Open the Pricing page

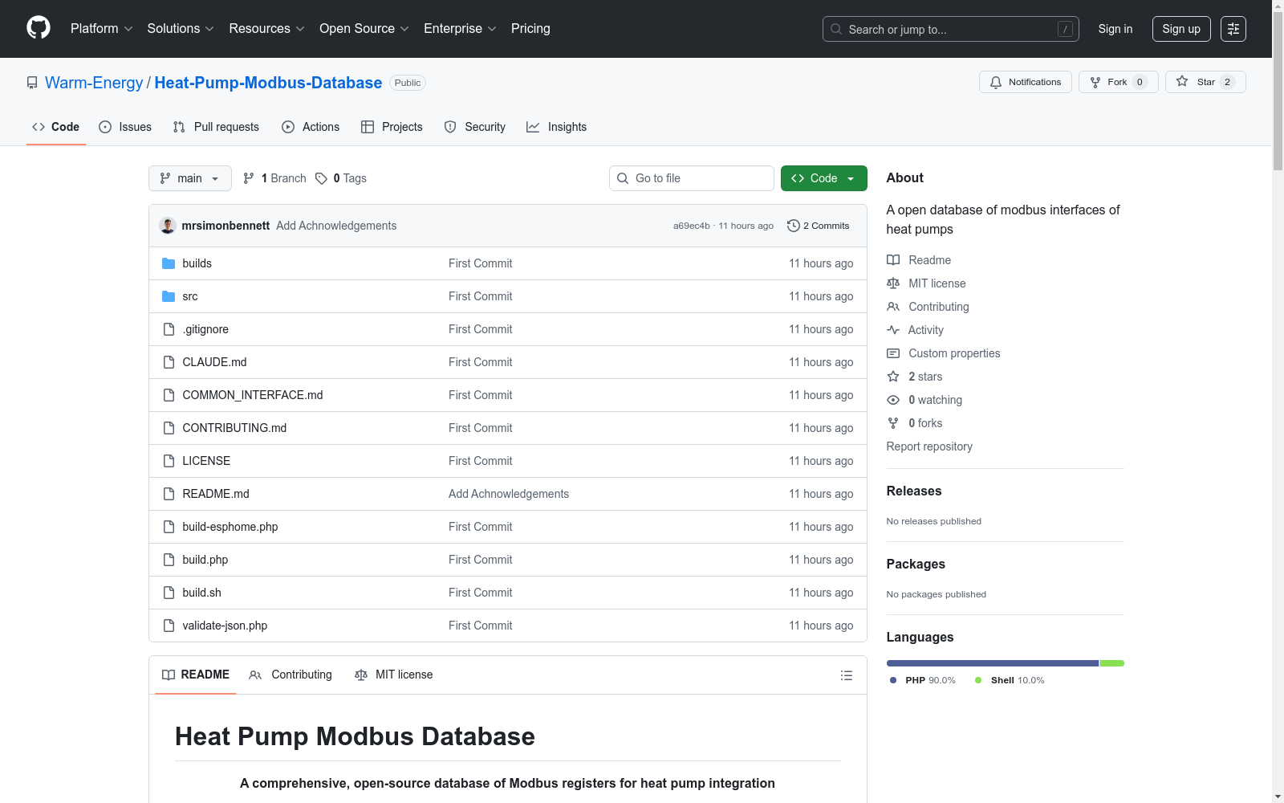[x=530, y=29]
